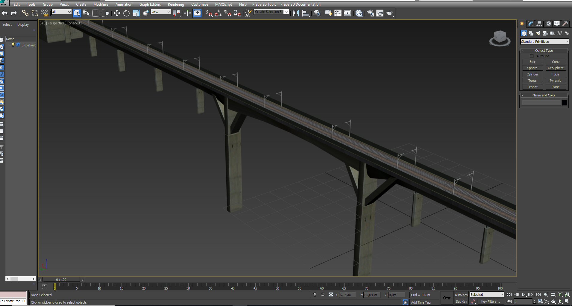The width and height of the screenshot is (572, 306).
Task: Expand the All selection filter dropdown
Action: point(62,12)
